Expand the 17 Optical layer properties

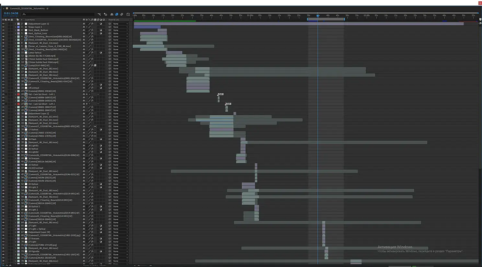(15, 130)
